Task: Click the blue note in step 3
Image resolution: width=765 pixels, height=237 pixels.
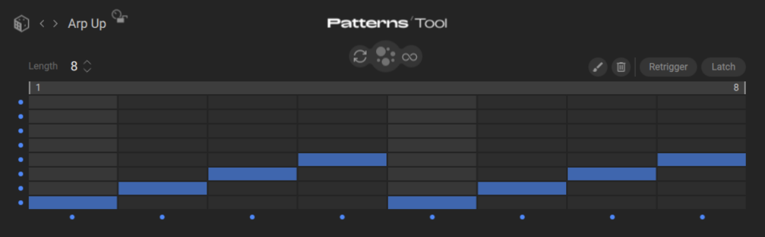Action: click(x=252, y=174)
